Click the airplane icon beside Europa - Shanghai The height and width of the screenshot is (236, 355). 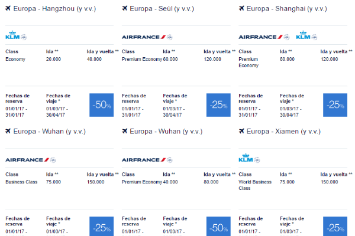(241, 9)
